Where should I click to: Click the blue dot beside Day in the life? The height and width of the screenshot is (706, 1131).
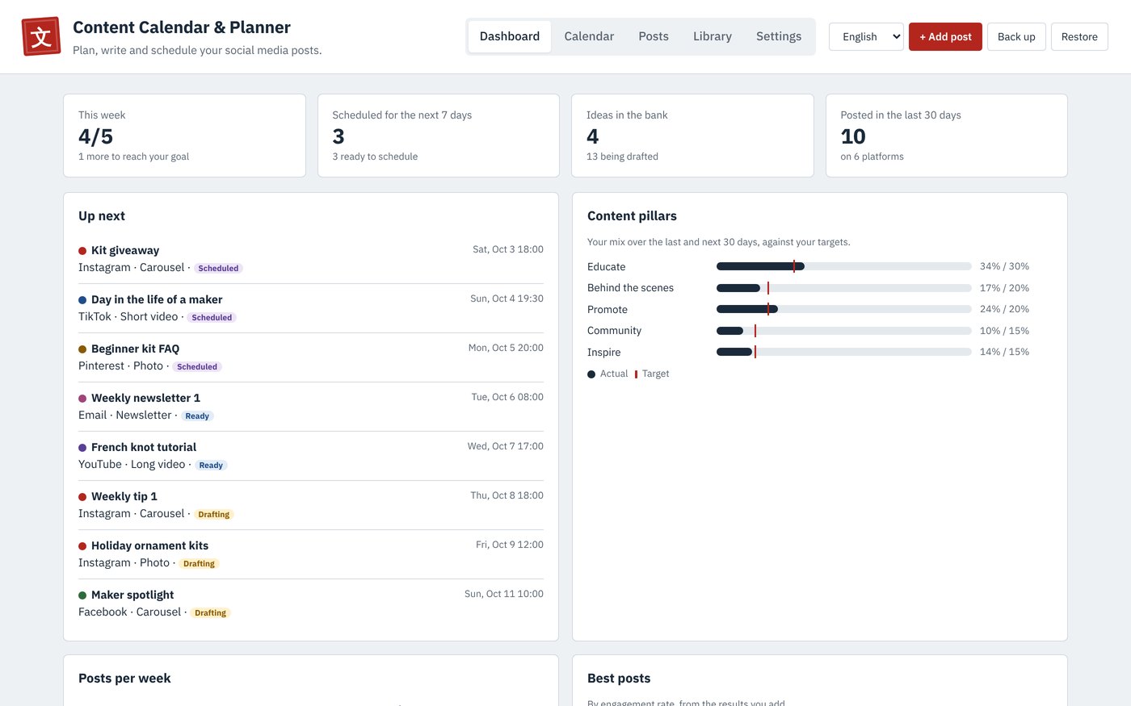click(82, 300)
